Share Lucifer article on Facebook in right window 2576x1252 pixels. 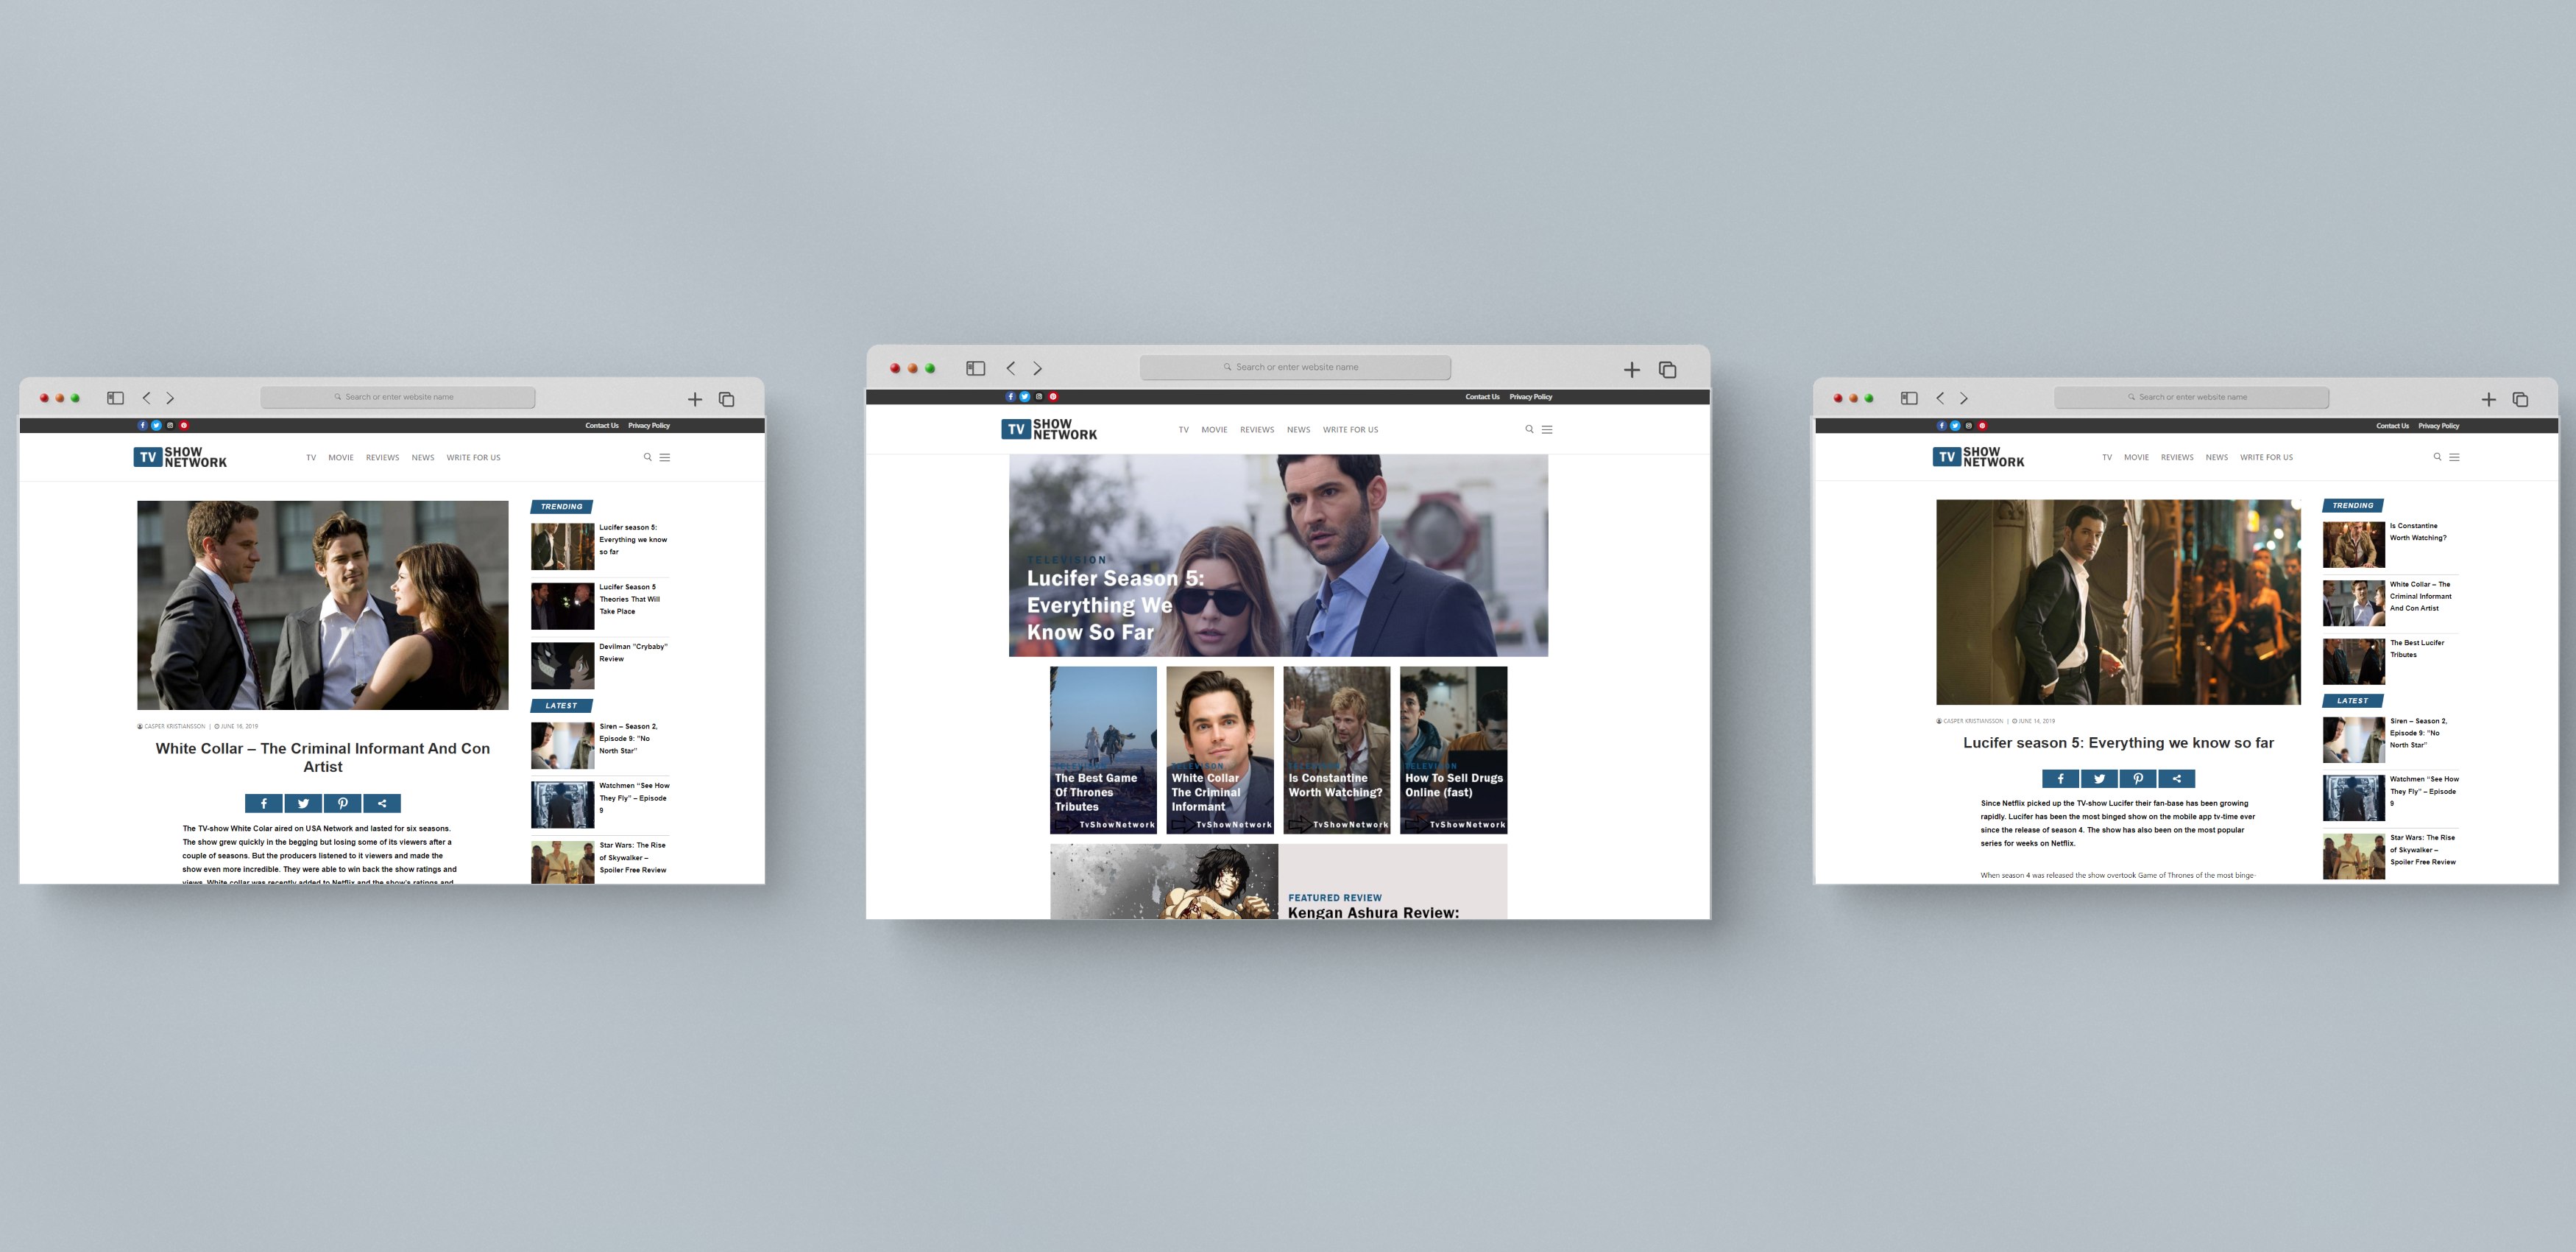click(2060, 778)
